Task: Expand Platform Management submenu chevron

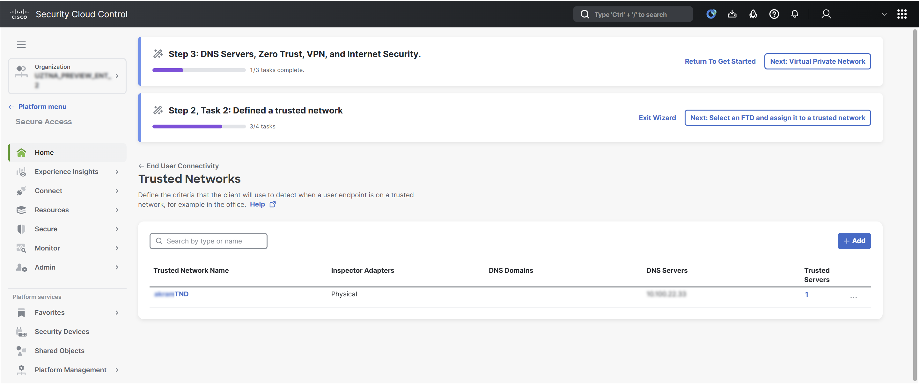Action: coord(117,370)
